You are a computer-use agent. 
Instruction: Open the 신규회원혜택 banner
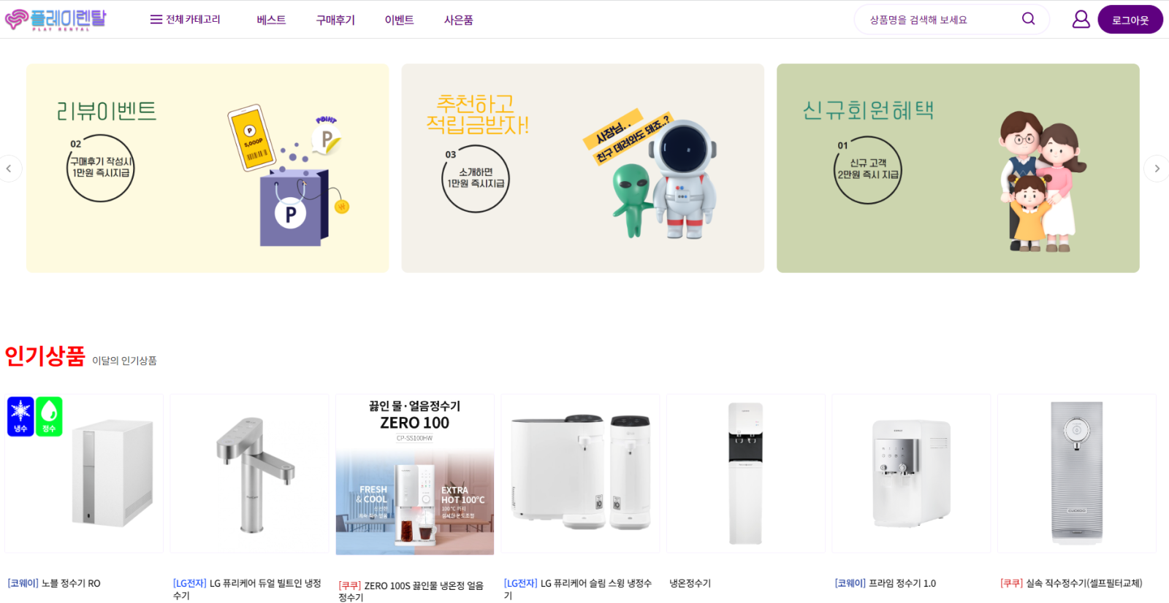(x=958, y=168)
